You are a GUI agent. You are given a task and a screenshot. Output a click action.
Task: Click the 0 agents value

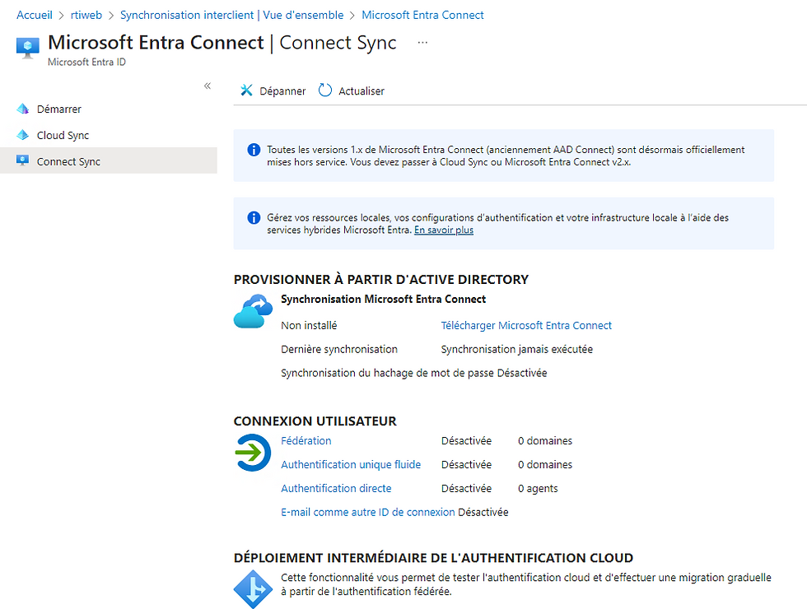[538, 488]
